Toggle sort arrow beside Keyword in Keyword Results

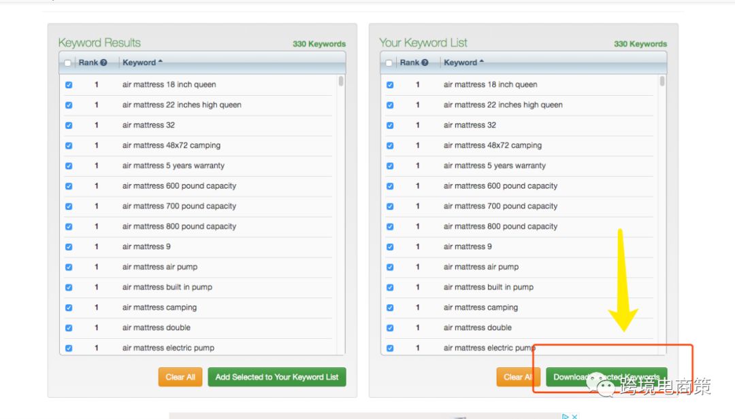pos(161,61)
